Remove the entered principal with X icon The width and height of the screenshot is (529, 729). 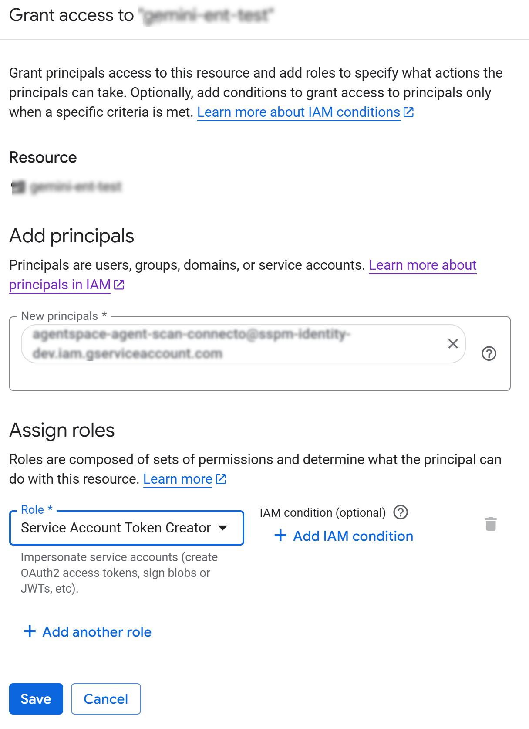(453, 344)
